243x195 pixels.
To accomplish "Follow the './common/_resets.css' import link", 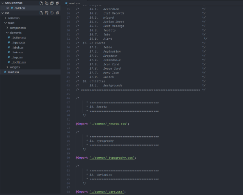I will (109, 124).
